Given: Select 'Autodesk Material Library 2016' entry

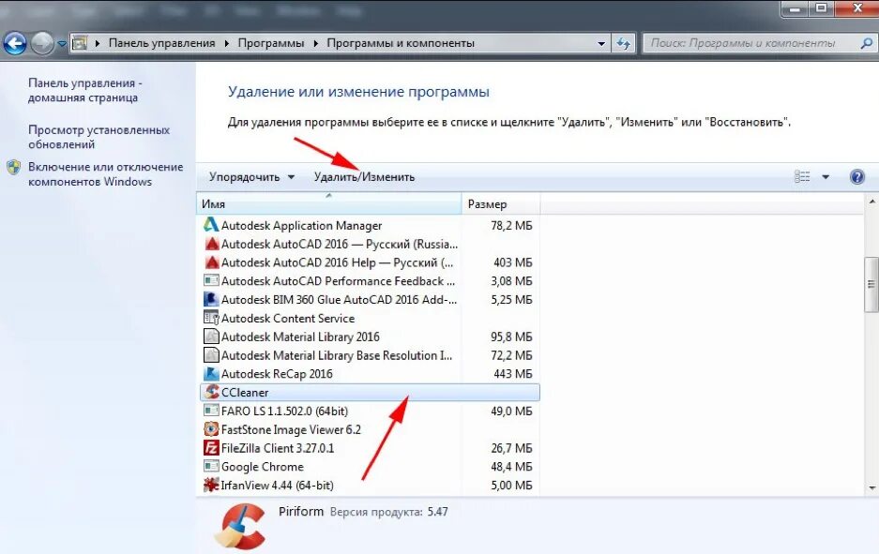Looking at the screenshot, I should pos(370,337).
